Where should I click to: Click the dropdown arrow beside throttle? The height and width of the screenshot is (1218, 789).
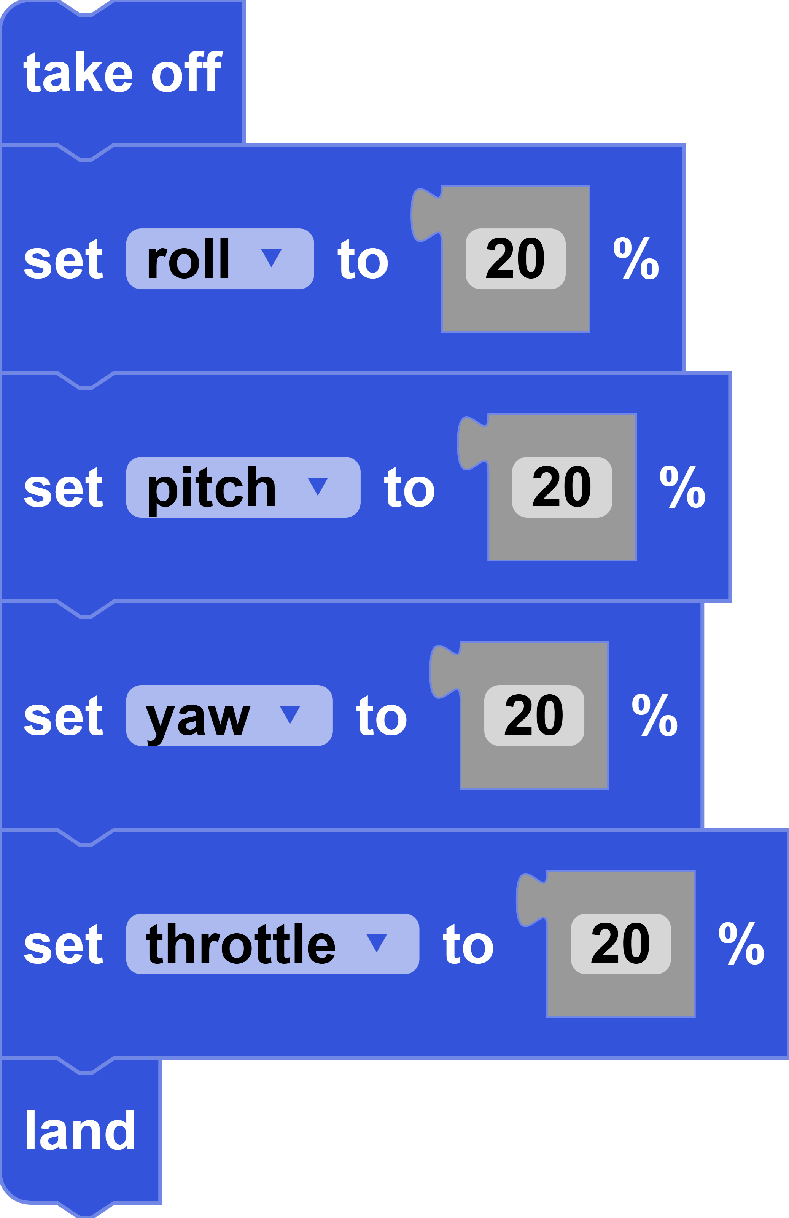[x=376, y=943]
